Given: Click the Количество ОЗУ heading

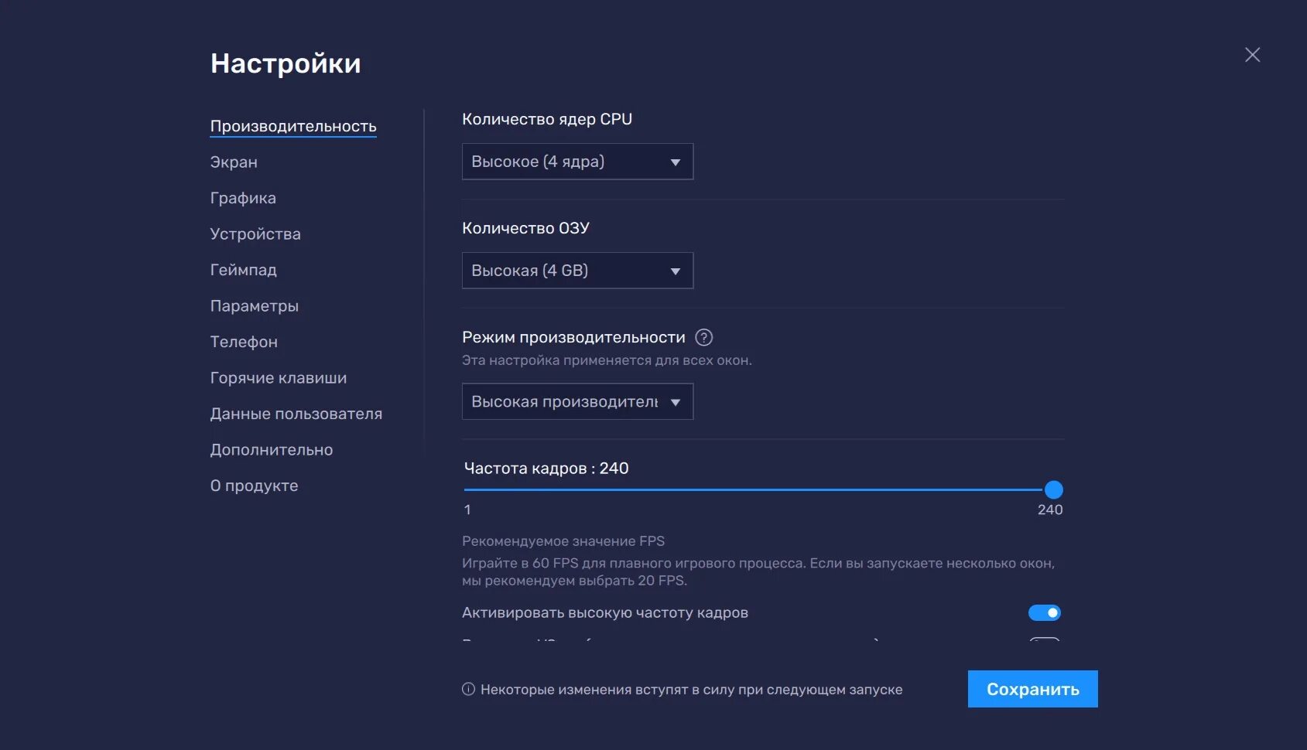Looking at the screenshot, I should pyautogui.click(x=525, y=228).
